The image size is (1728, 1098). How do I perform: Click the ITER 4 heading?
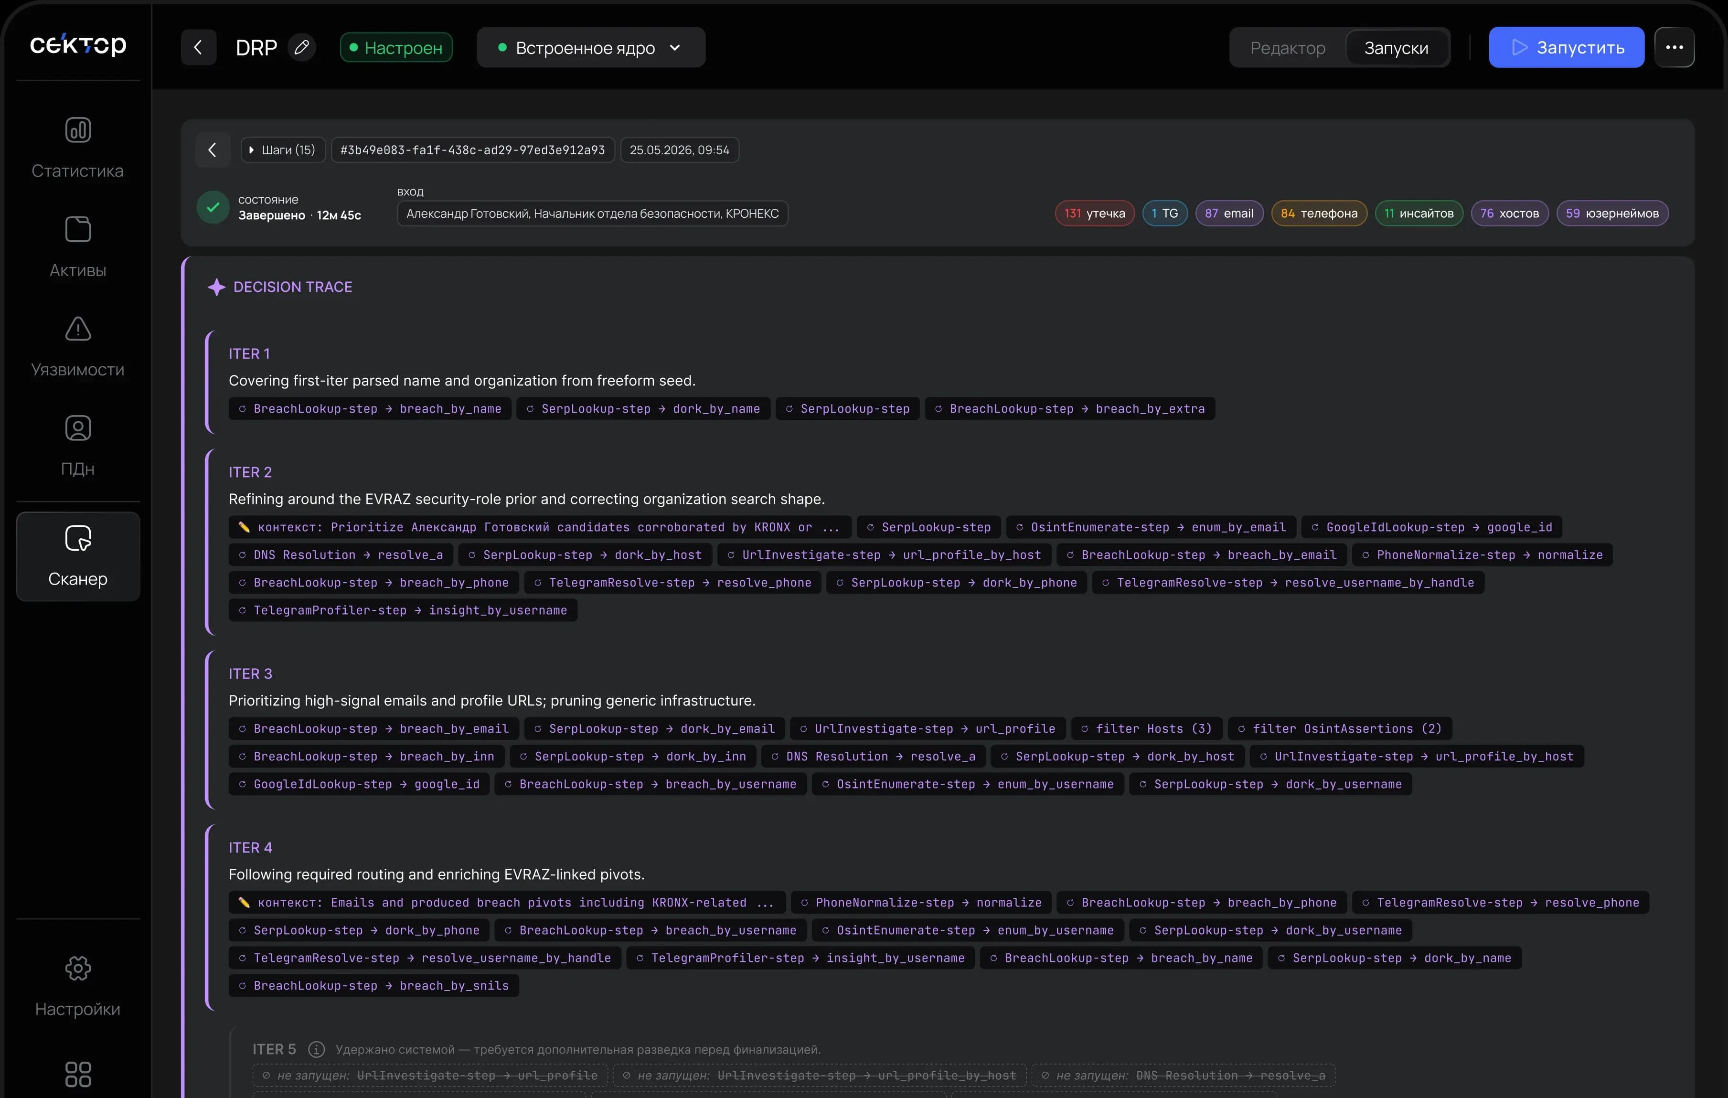[250, 848]
